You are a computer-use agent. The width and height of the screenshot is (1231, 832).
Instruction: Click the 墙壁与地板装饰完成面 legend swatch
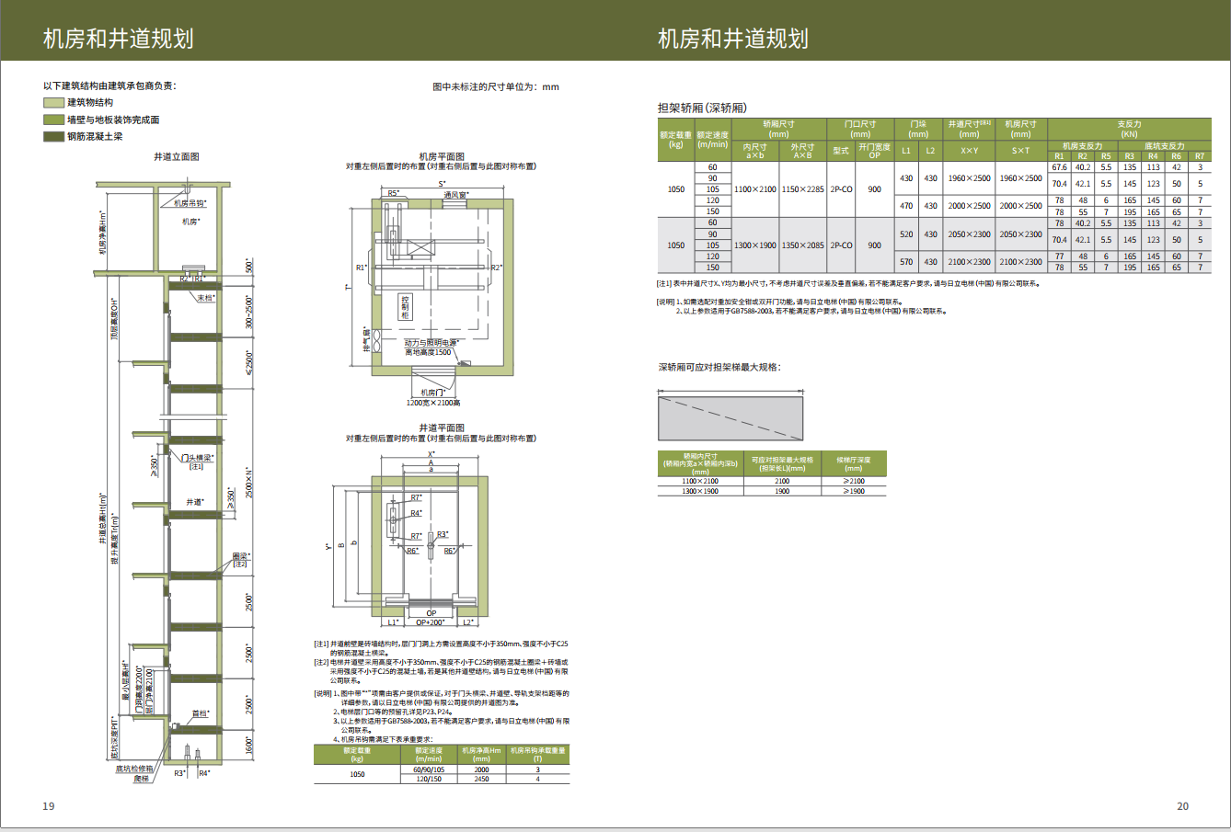[x=53, y=120]
